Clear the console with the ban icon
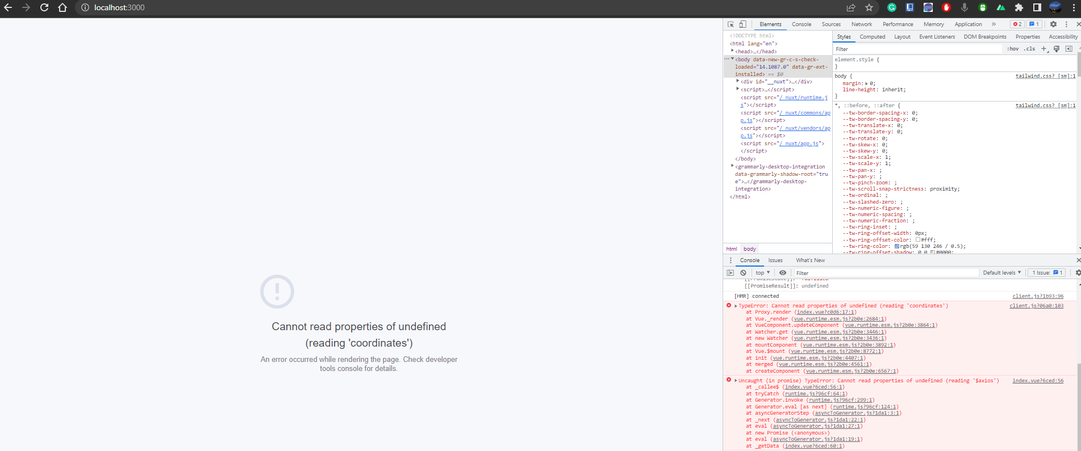This screenshot has height=451, width=1081. coord(743,273)
